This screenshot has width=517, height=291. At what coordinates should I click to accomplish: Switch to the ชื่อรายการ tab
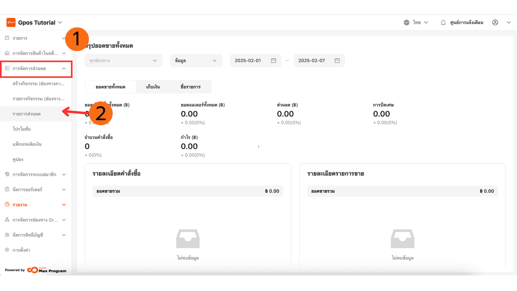point(190,87)
